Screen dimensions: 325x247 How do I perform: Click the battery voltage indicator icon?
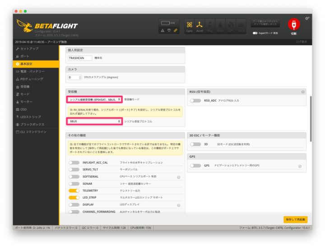coord(165,23)
